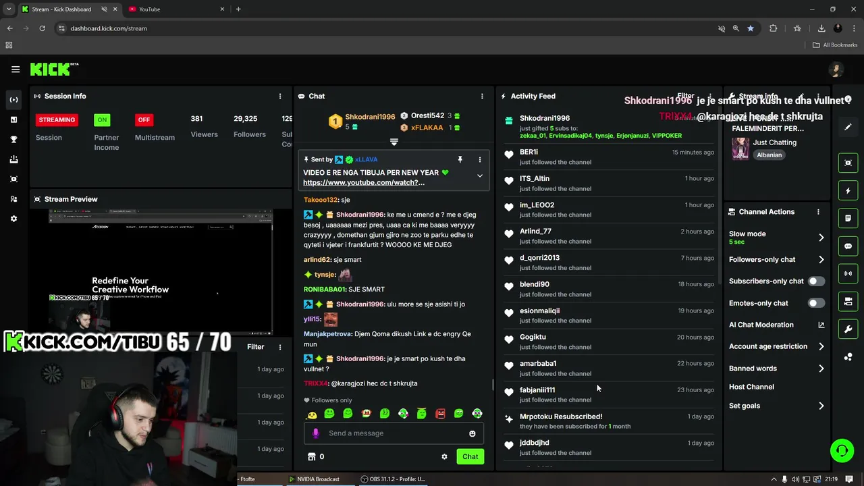Click the Send a message field

(x=395, y=433)
